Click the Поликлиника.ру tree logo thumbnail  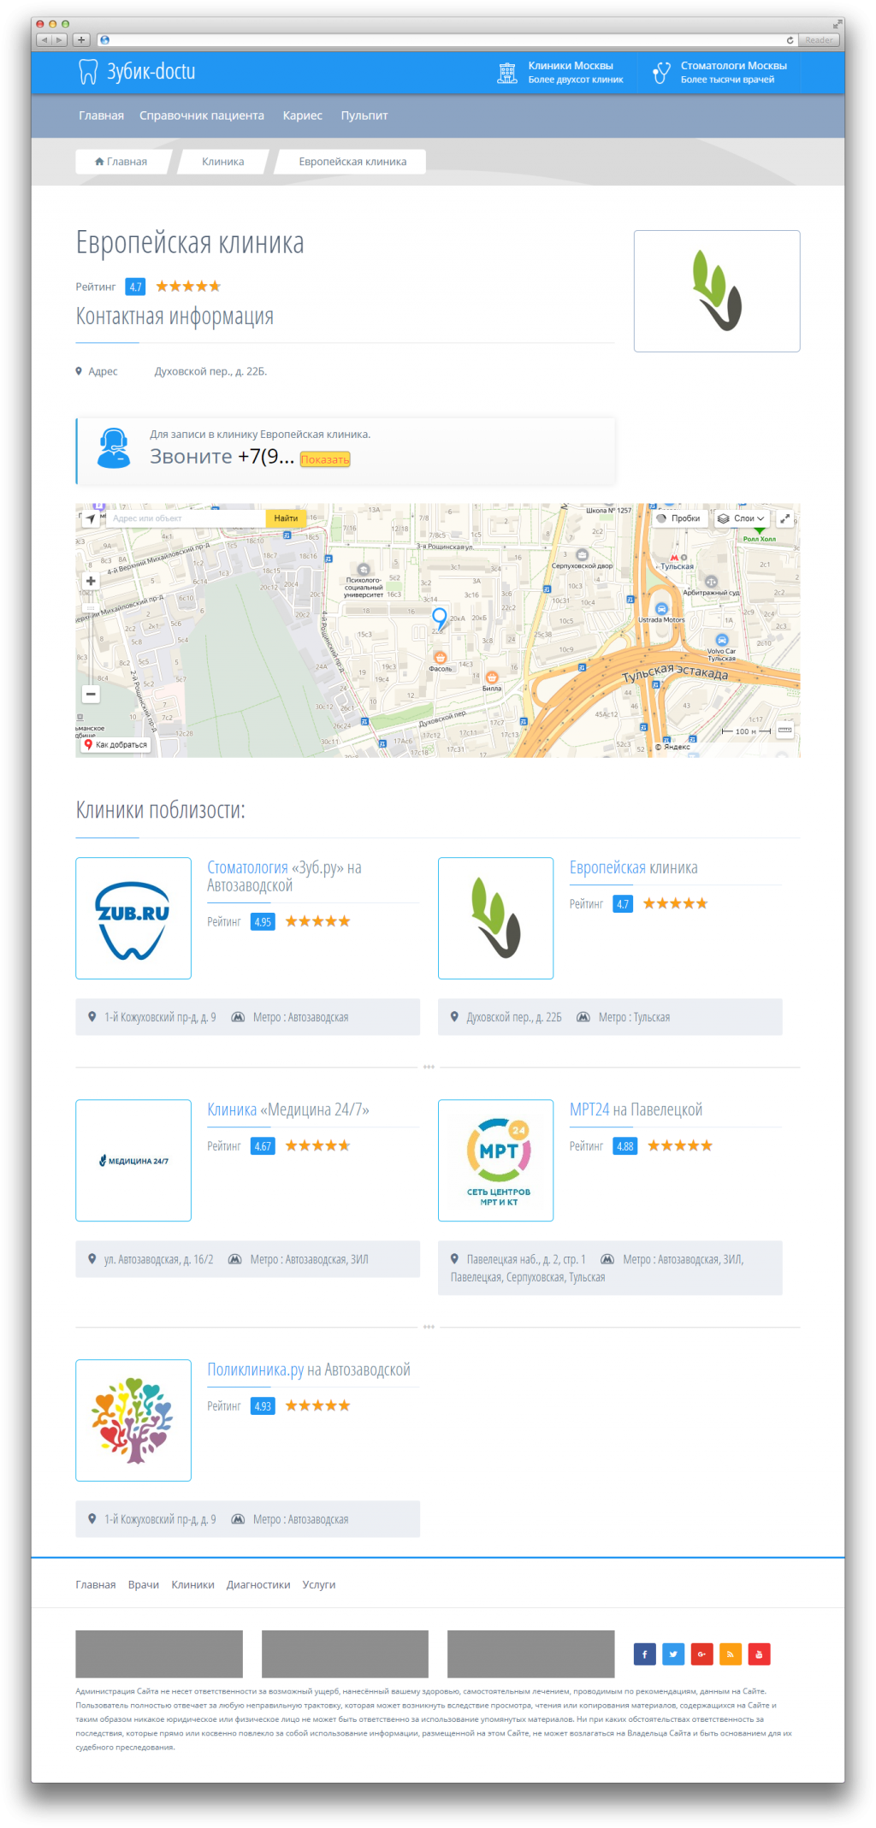click(x=133, y=1420)
